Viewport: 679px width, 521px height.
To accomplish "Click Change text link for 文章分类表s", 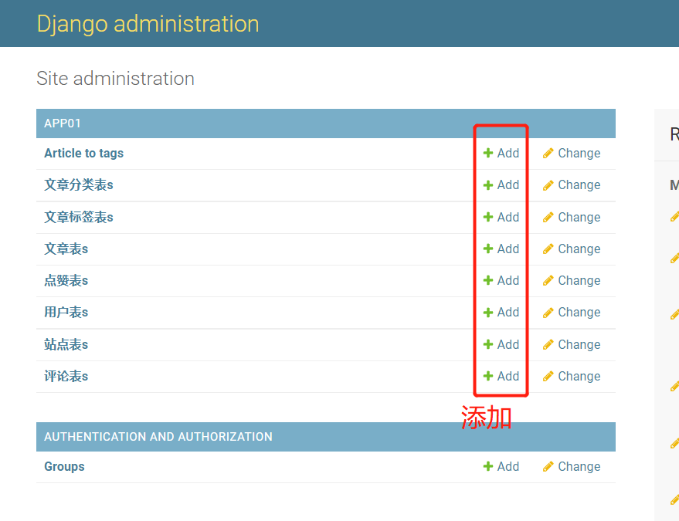I will click(x=579, y=185).
